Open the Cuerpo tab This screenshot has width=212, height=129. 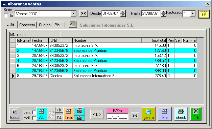pos(45,25)
